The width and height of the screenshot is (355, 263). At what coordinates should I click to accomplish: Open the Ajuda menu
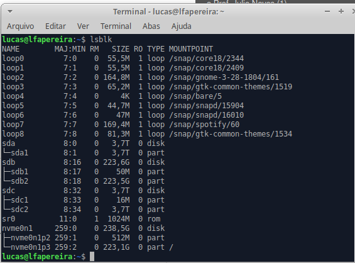click(182, 26)
